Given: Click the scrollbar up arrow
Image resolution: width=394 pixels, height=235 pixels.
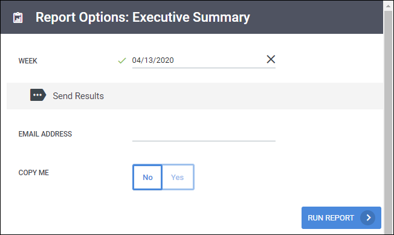Looking at the screenshot, I should (x=389, y=6).
